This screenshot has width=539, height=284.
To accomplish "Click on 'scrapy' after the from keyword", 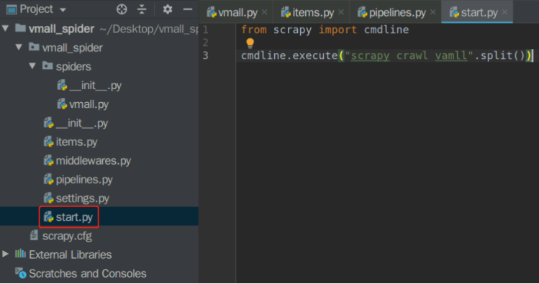I will pos(292,30).
